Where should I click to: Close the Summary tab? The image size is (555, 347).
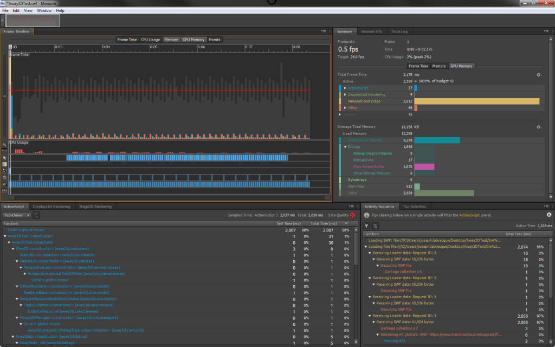point(355,31)
